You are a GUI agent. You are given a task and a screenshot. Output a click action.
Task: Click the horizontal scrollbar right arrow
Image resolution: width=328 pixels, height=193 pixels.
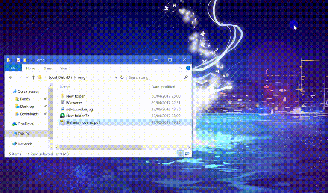click(189, 148)
